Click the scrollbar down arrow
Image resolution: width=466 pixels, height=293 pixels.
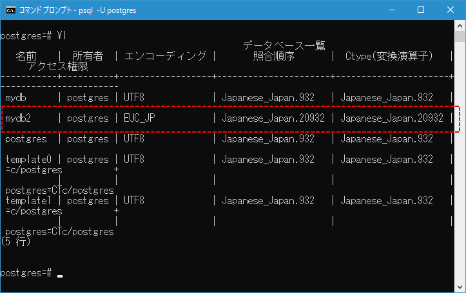tap(460, 287)
